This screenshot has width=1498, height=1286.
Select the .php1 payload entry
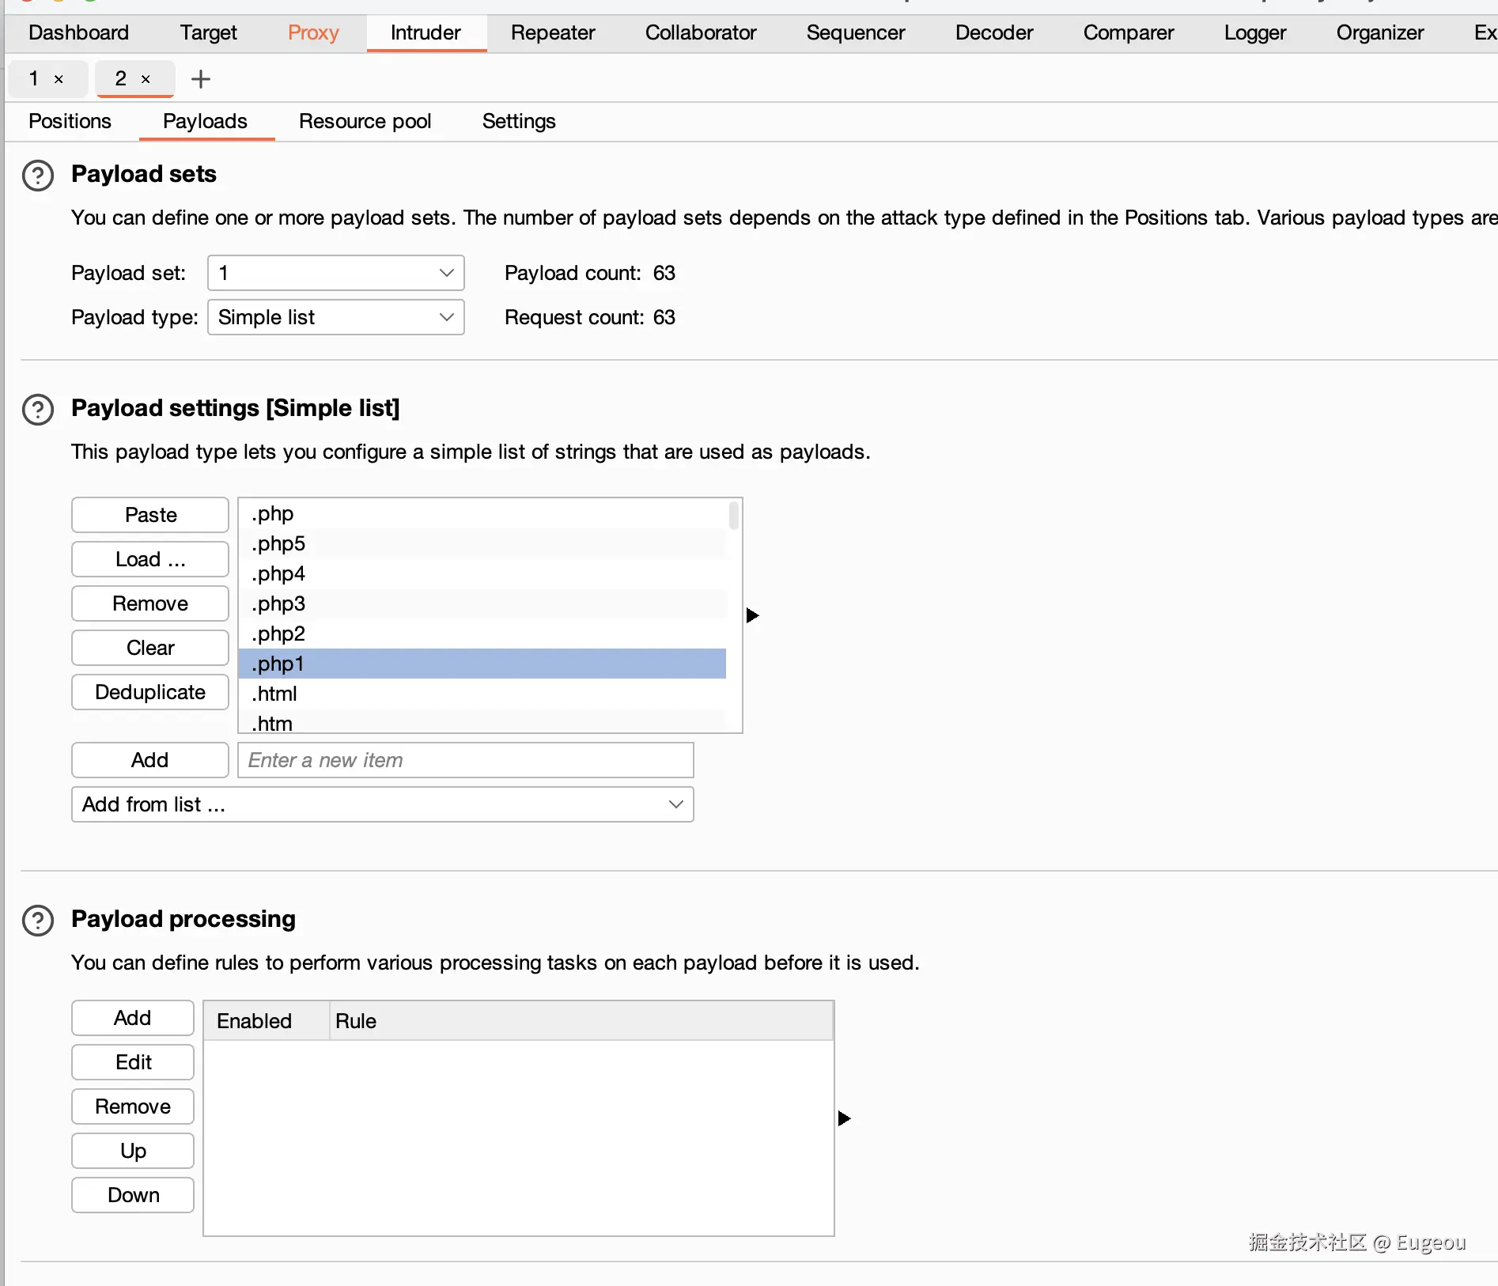[x=482, y=664]
